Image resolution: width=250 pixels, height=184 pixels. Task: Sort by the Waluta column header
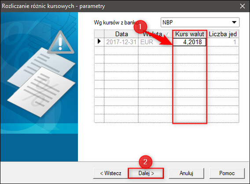155,34
